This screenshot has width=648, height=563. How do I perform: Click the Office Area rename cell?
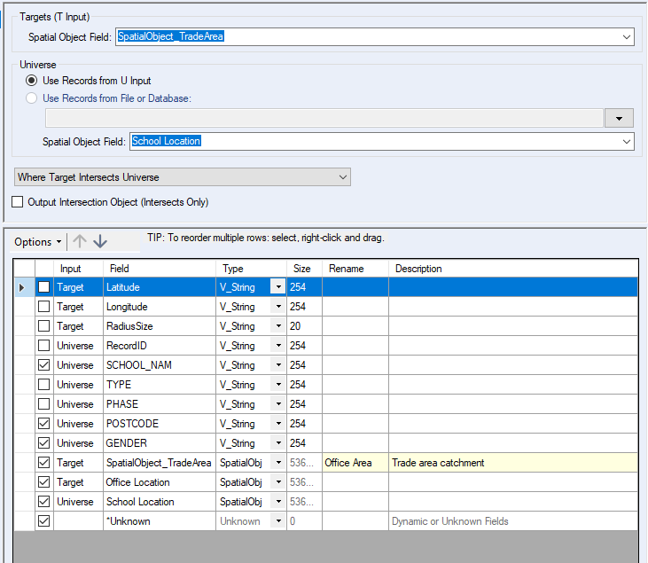point(355,463)
